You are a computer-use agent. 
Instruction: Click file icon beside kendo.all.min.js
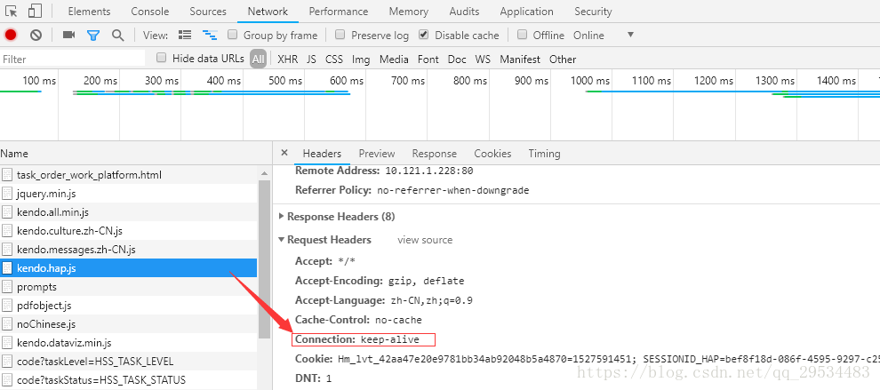(x=7, y=212)
